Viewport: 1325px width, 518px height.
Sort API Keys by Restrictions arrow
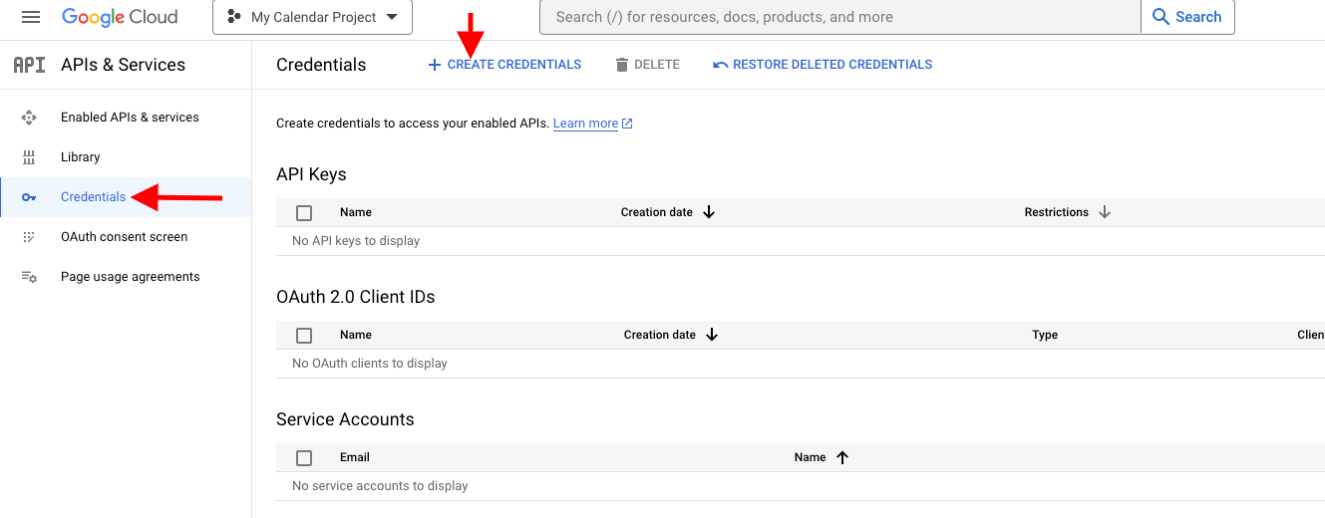point(1105,212)
